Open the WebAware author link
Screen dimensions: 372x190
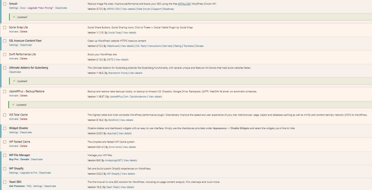[x=113, y=46]
